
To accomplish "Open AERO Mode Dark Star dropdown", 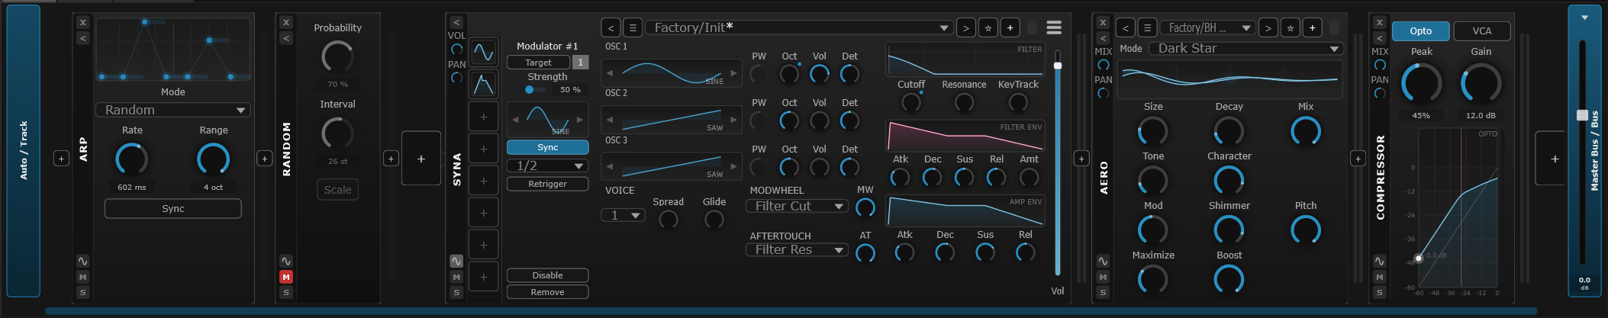I will point(1245,49).
